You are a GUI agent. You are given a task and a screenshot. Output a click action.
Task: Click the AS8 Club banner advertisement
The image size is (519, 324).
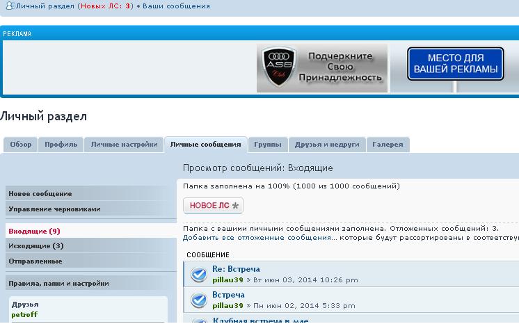coord(322,69)
